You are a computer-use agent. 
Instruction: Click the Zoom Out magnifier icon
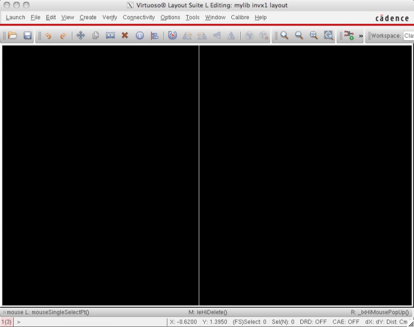click(x=299, y=36)
